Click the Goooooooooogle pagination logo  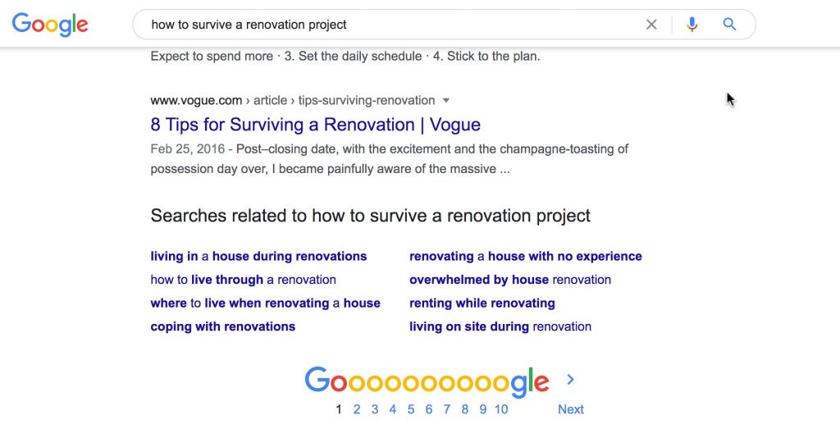point(427,381)
